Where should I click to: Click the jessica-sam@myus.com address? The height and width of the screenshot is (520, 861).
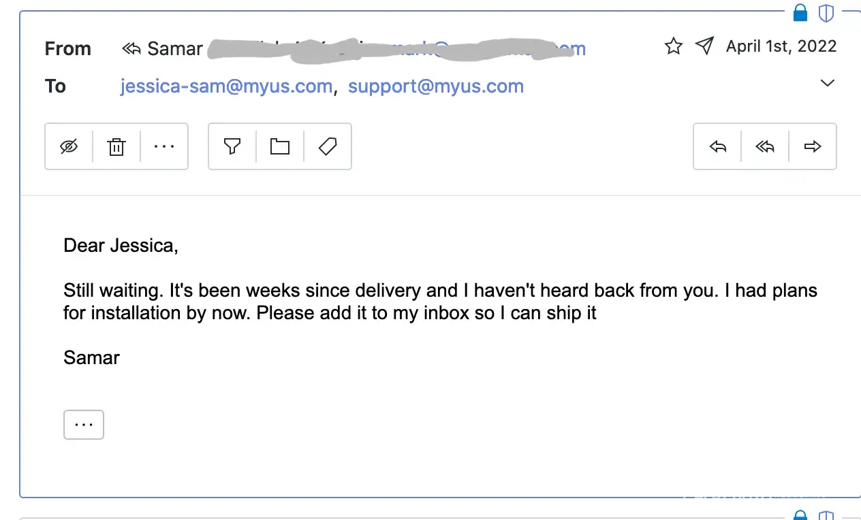click(x=226, y=86)
